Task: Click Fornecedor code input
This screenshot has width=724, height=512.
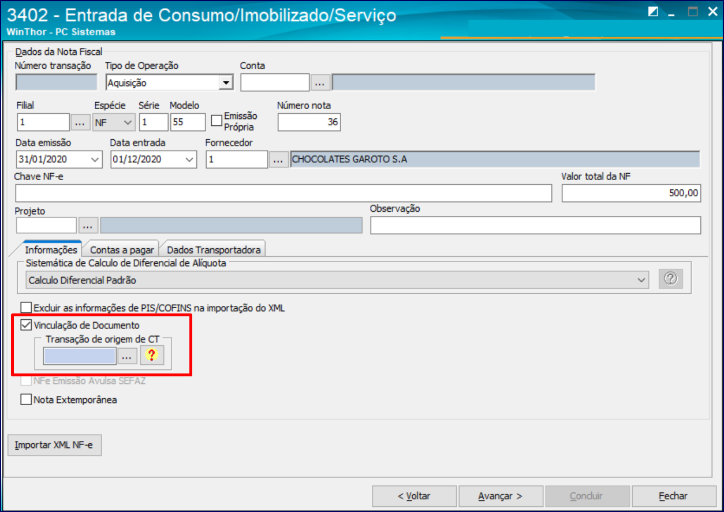Action: point(237,159)
